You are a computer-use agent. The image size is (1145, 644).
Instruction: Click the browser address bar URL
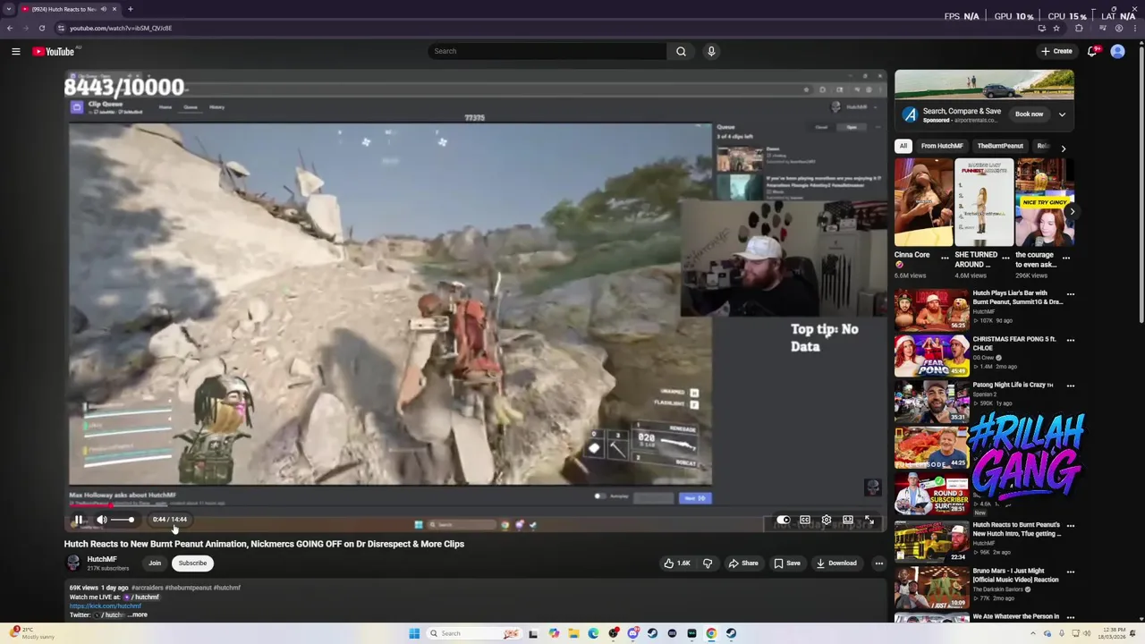tap(121, 28)
